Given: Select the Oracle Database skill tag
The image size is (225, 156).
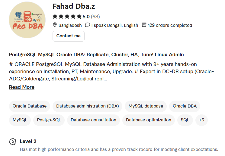Looking at the screenshot, I should [30, 106].
